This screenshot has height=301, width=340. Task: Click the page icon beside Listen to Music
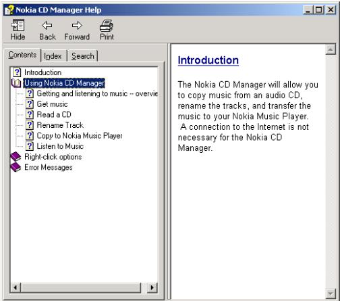tap(30, 146)
